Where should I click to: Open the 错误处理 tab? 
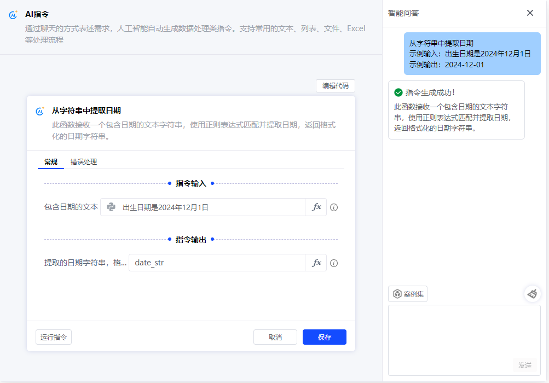click(84, 162)
